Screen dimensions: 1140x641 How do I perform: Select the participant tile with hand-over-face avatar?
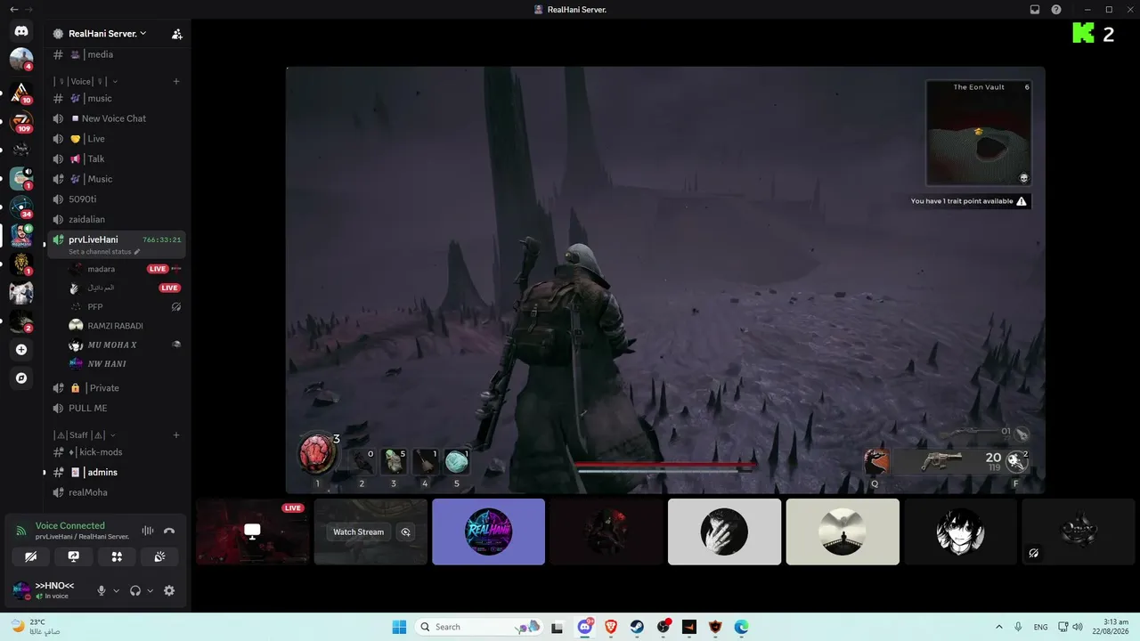click(724, 531)
